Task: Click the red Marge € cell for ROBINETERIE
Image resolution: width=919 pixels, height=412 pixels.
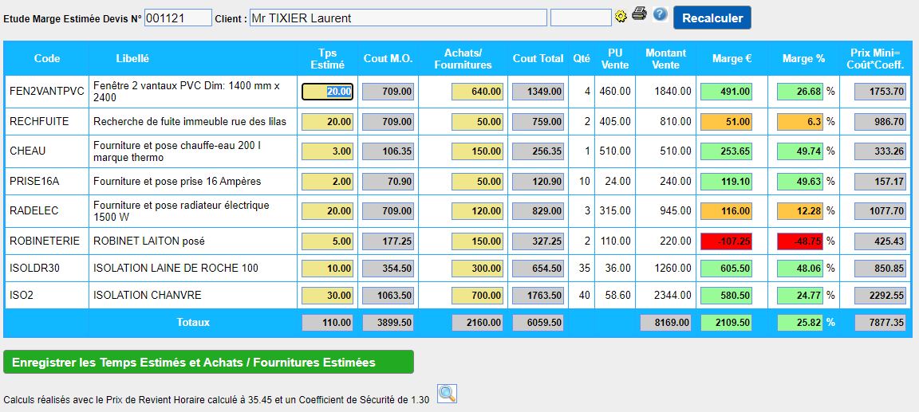Action: [x=726, y=241]
